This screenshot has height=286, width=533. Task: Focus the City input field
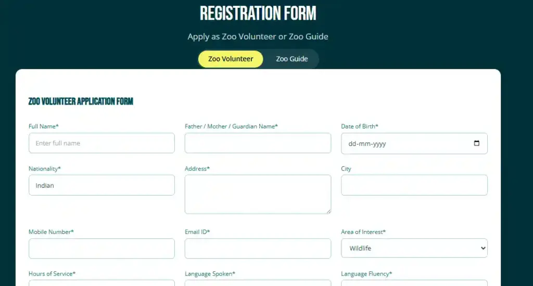414,185
